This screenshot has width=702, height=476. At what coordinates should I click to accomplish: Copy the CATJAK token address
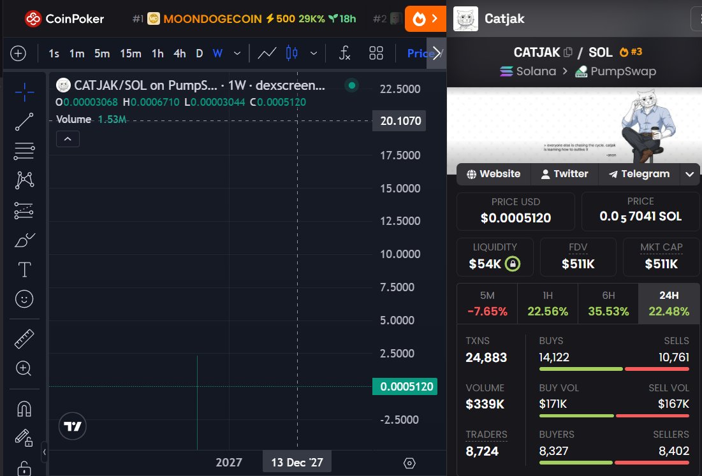(567, 52)
